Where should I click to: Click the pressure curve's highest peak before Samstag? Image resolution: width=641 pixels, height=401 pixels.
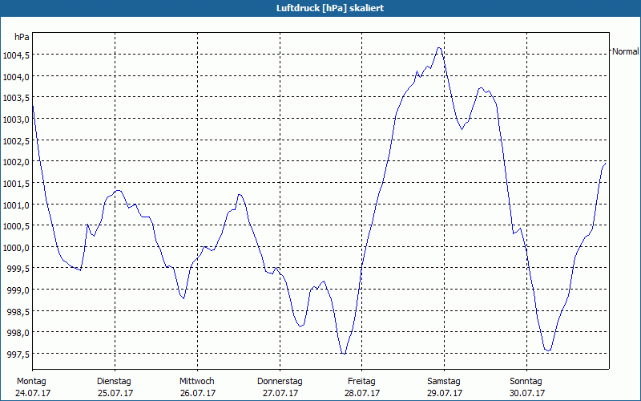click(439, 48)
